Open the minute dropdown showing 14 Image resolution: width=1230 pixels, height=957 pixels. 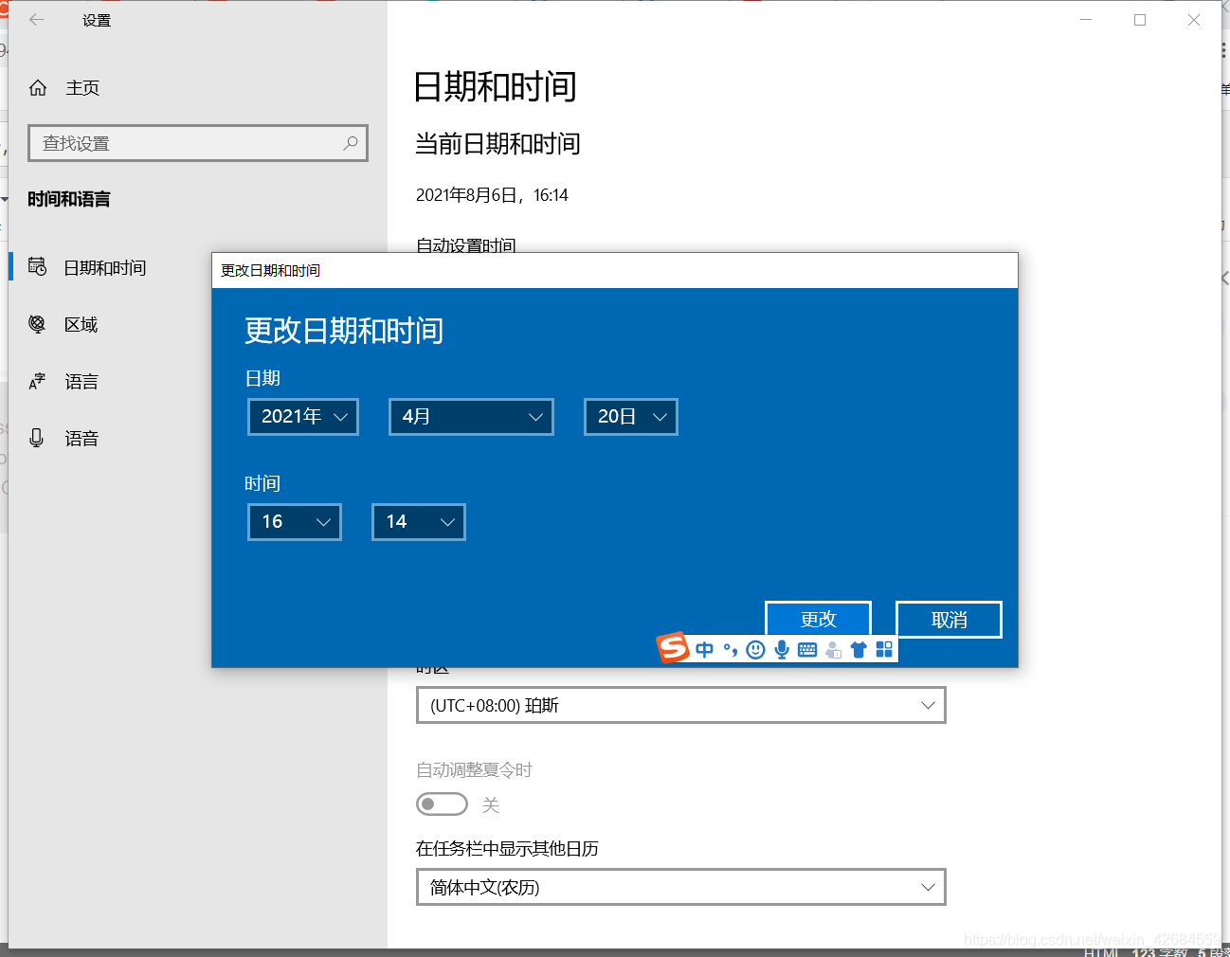click(419, 522)
